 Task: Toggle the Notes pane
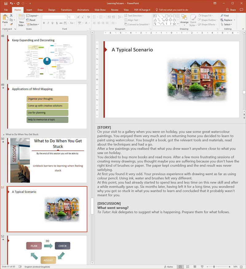(169, 267)
